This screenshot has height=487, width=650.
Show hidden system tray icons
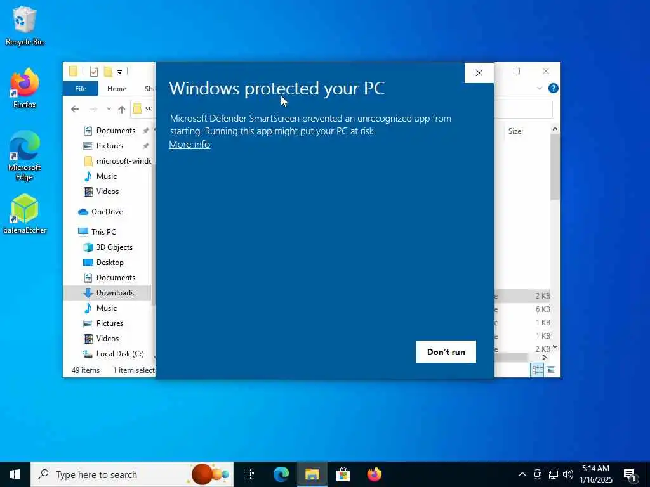click(522, 474)
